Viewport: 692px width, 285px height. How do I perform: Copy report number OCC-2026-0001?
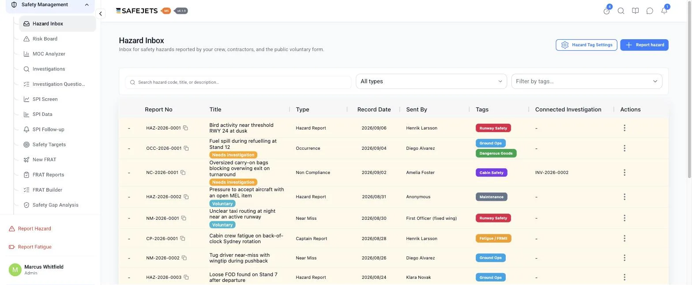(x=186, y=148)
